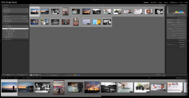The image size is (189, 98).
Task: Hide the filmstrip with bottom edge arrow
Action: [94, 97]
